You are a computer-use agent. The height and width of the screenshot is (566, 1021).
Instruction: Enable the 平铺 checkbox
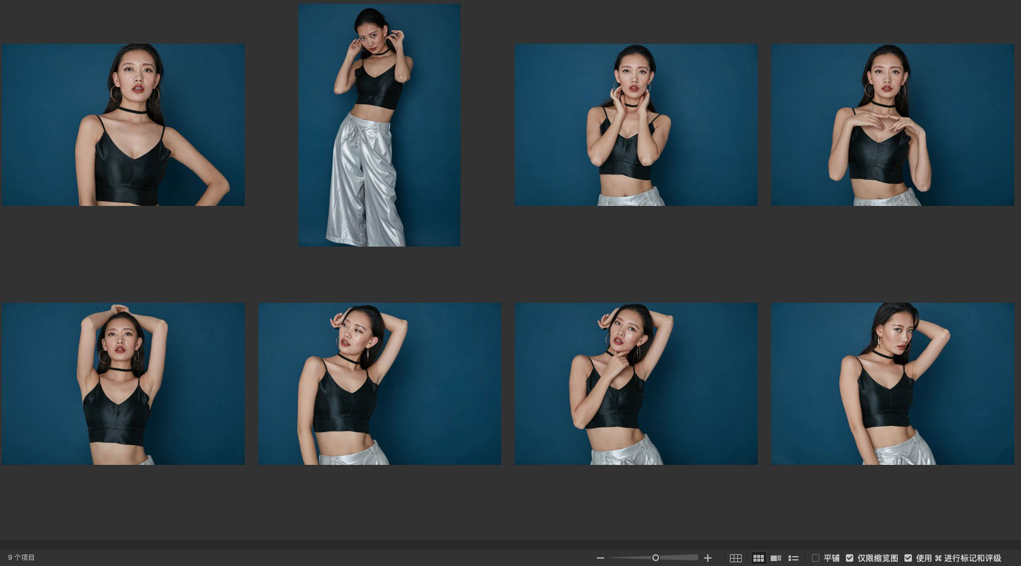click(x=816, y=558)
